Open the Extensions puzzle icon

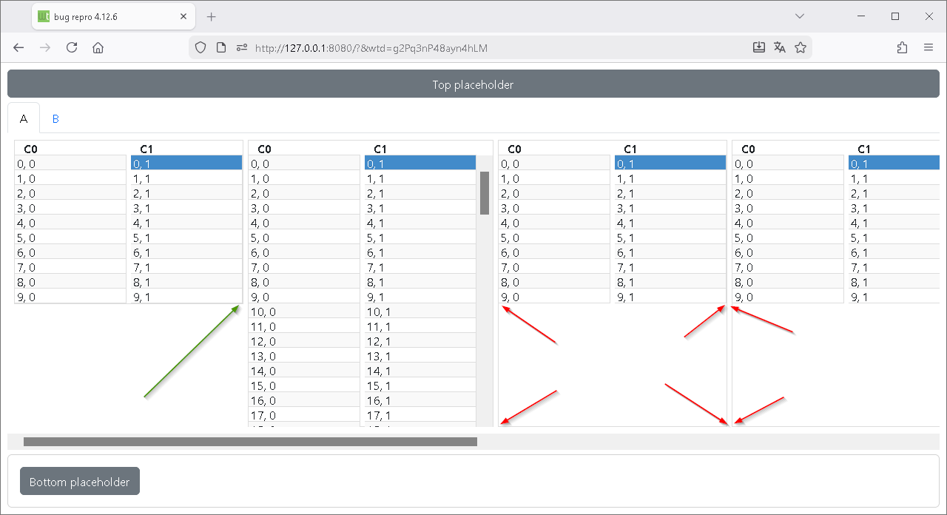(x=902, y=47)
